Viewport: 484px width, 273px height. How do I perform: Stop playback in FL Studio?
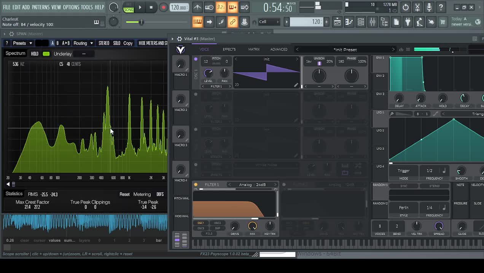tap(151, 7)
